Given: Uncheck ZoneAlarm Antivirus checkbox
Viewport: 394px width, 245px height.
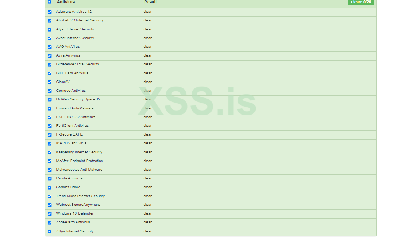Looking at the screenshot, I should point(49,223).
